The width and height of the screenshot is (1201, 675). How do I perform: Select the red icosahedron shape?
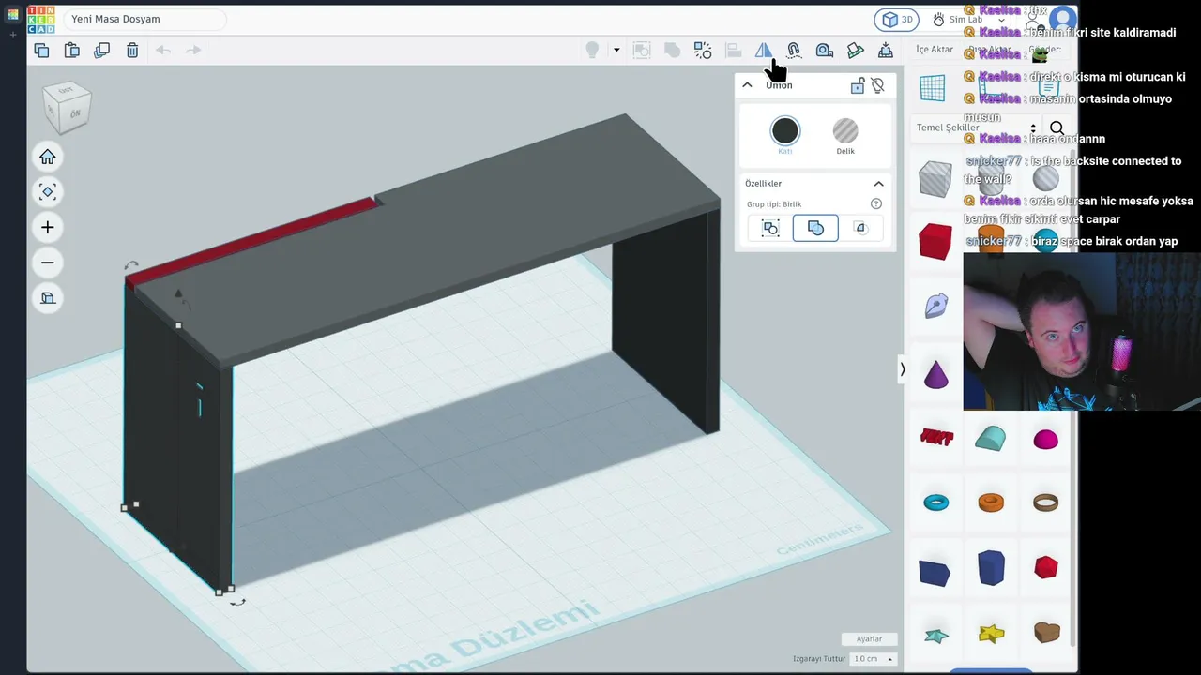pyautogui.click(x=1045, y=567)
